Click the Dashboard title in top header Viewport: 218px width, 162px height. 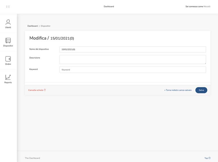tap(109, 6)
